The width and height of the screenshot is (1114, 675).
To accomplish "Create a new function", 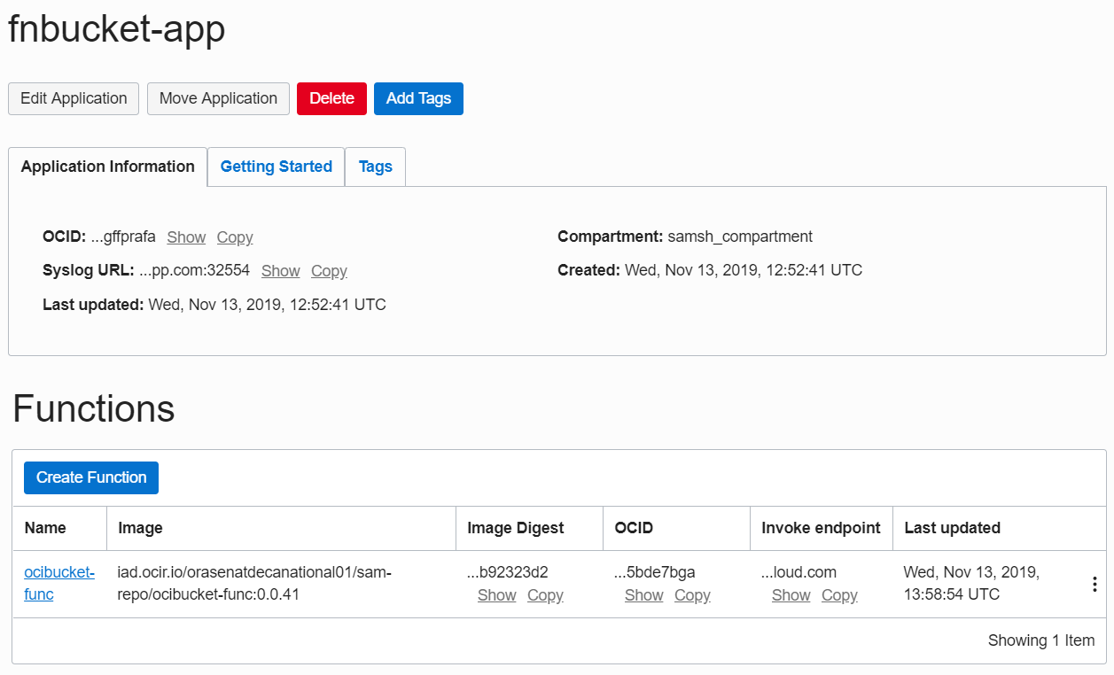I will tap(90, 477).
